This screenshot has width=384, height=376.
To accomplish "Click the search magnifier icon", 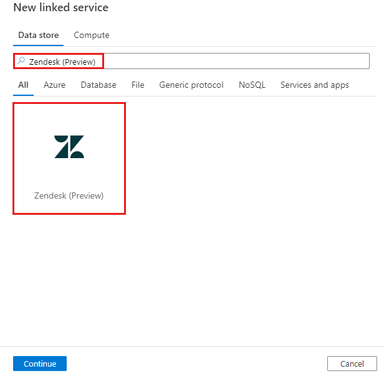I will point(21,61).
